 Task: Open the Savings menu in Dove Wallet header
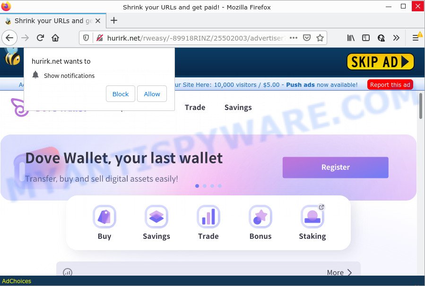point(238,108)
